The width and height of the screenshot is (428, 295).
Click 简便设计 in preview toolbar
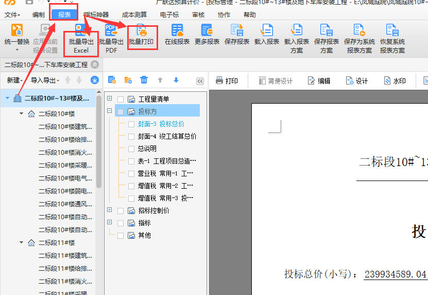[276, 80]
